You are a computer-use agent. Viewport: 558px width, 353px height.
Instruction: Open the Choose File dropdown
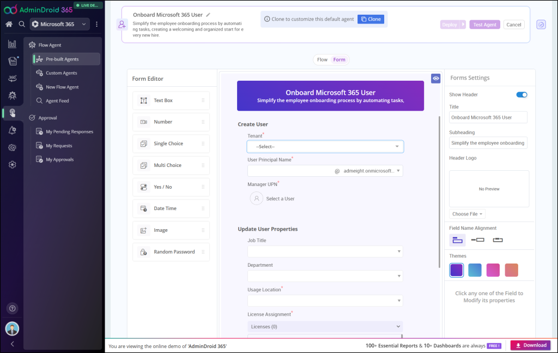click(x=467, y=214)
